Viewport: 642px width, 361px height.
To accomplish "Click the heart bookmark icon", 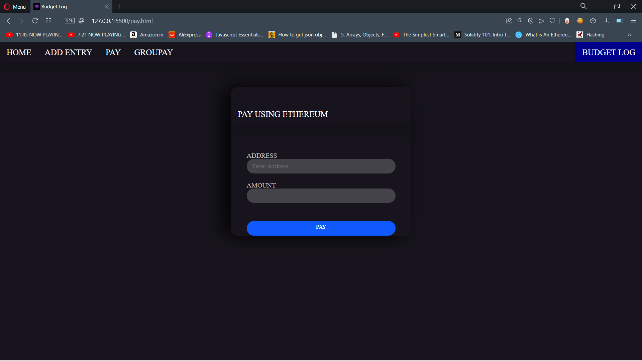I will pos(552,21).
